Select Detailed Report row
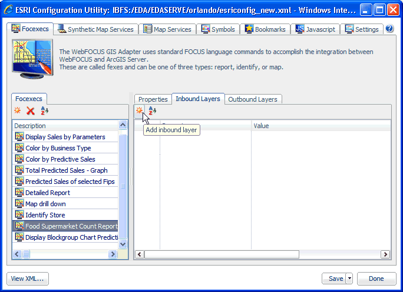 click(65, 193)
